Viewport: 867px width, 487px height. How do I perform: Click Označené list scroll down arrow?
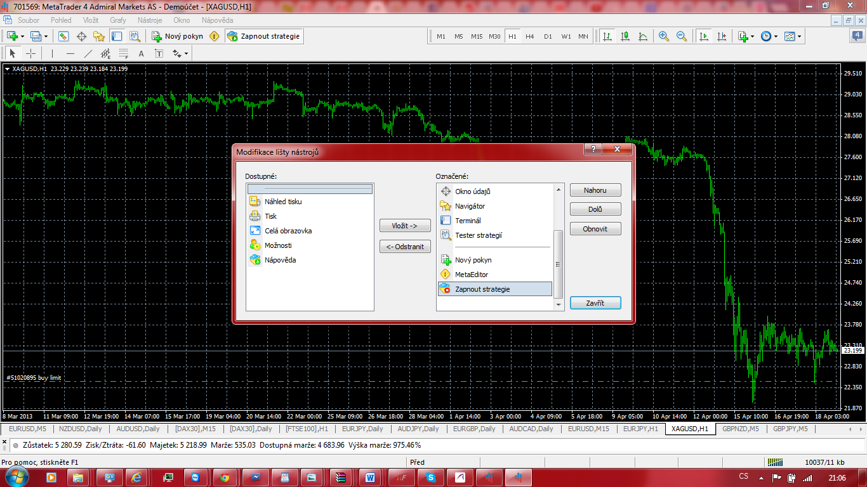coord(559,305)
